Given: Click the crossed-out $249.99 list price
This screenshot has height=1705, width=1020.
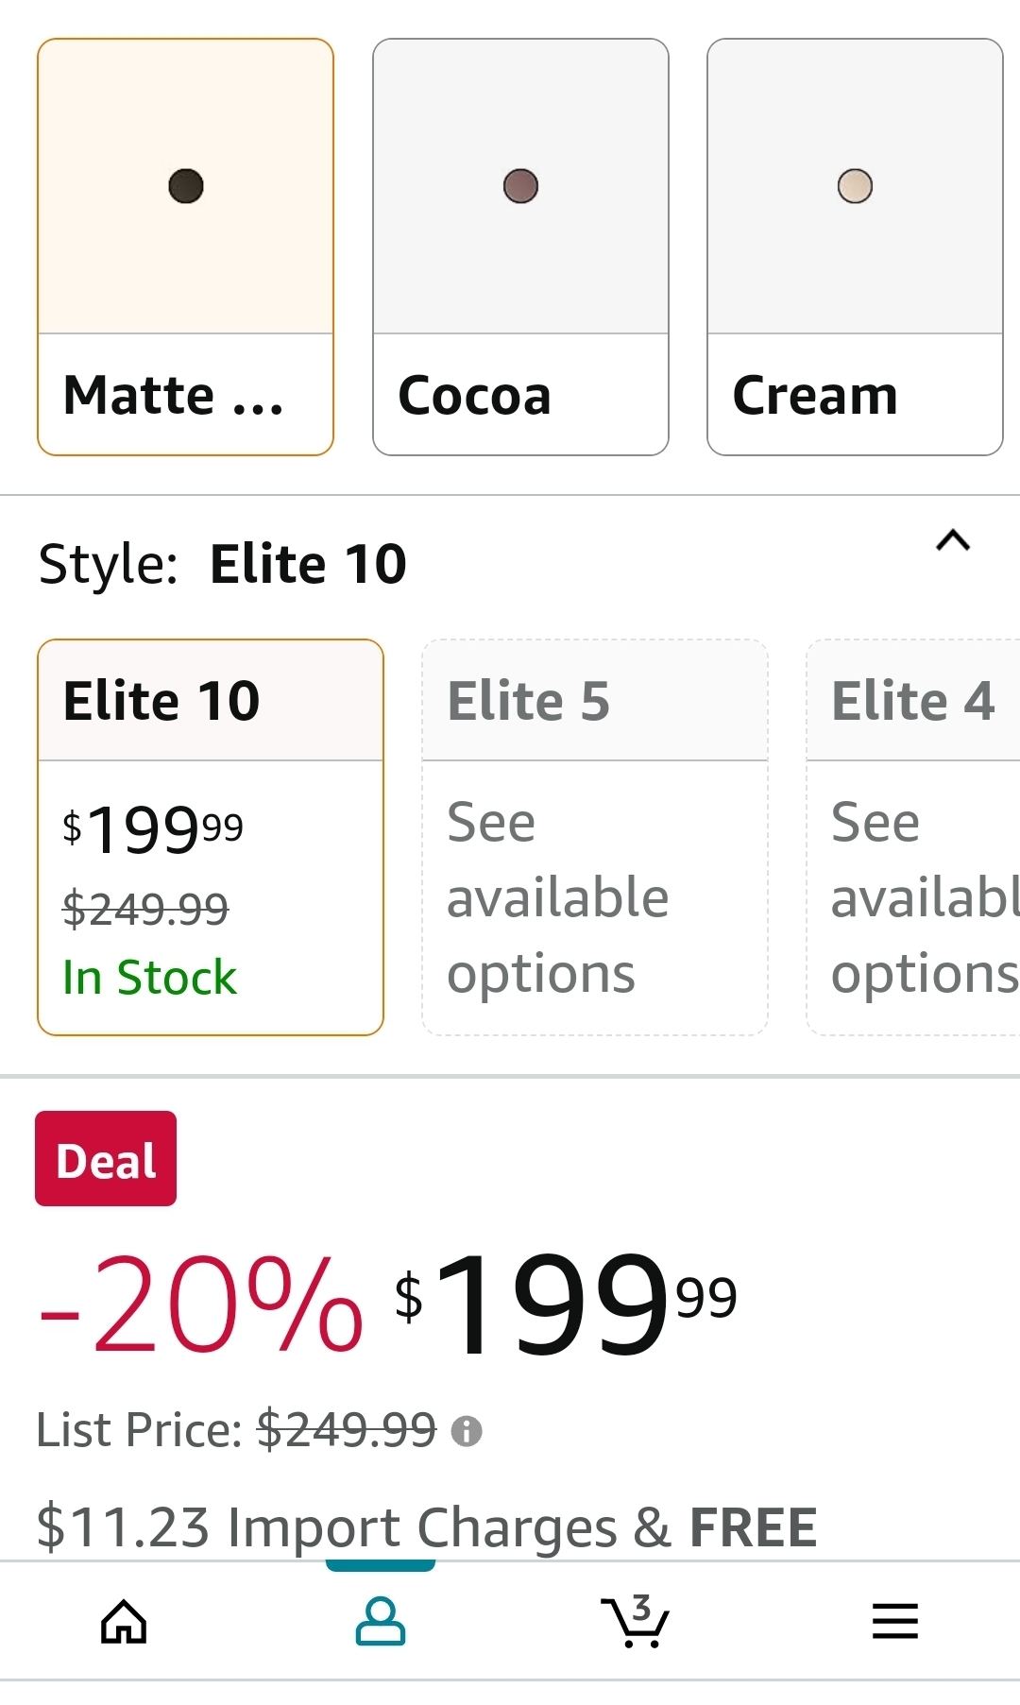Looking at the screenshot, I should 347,1429.
